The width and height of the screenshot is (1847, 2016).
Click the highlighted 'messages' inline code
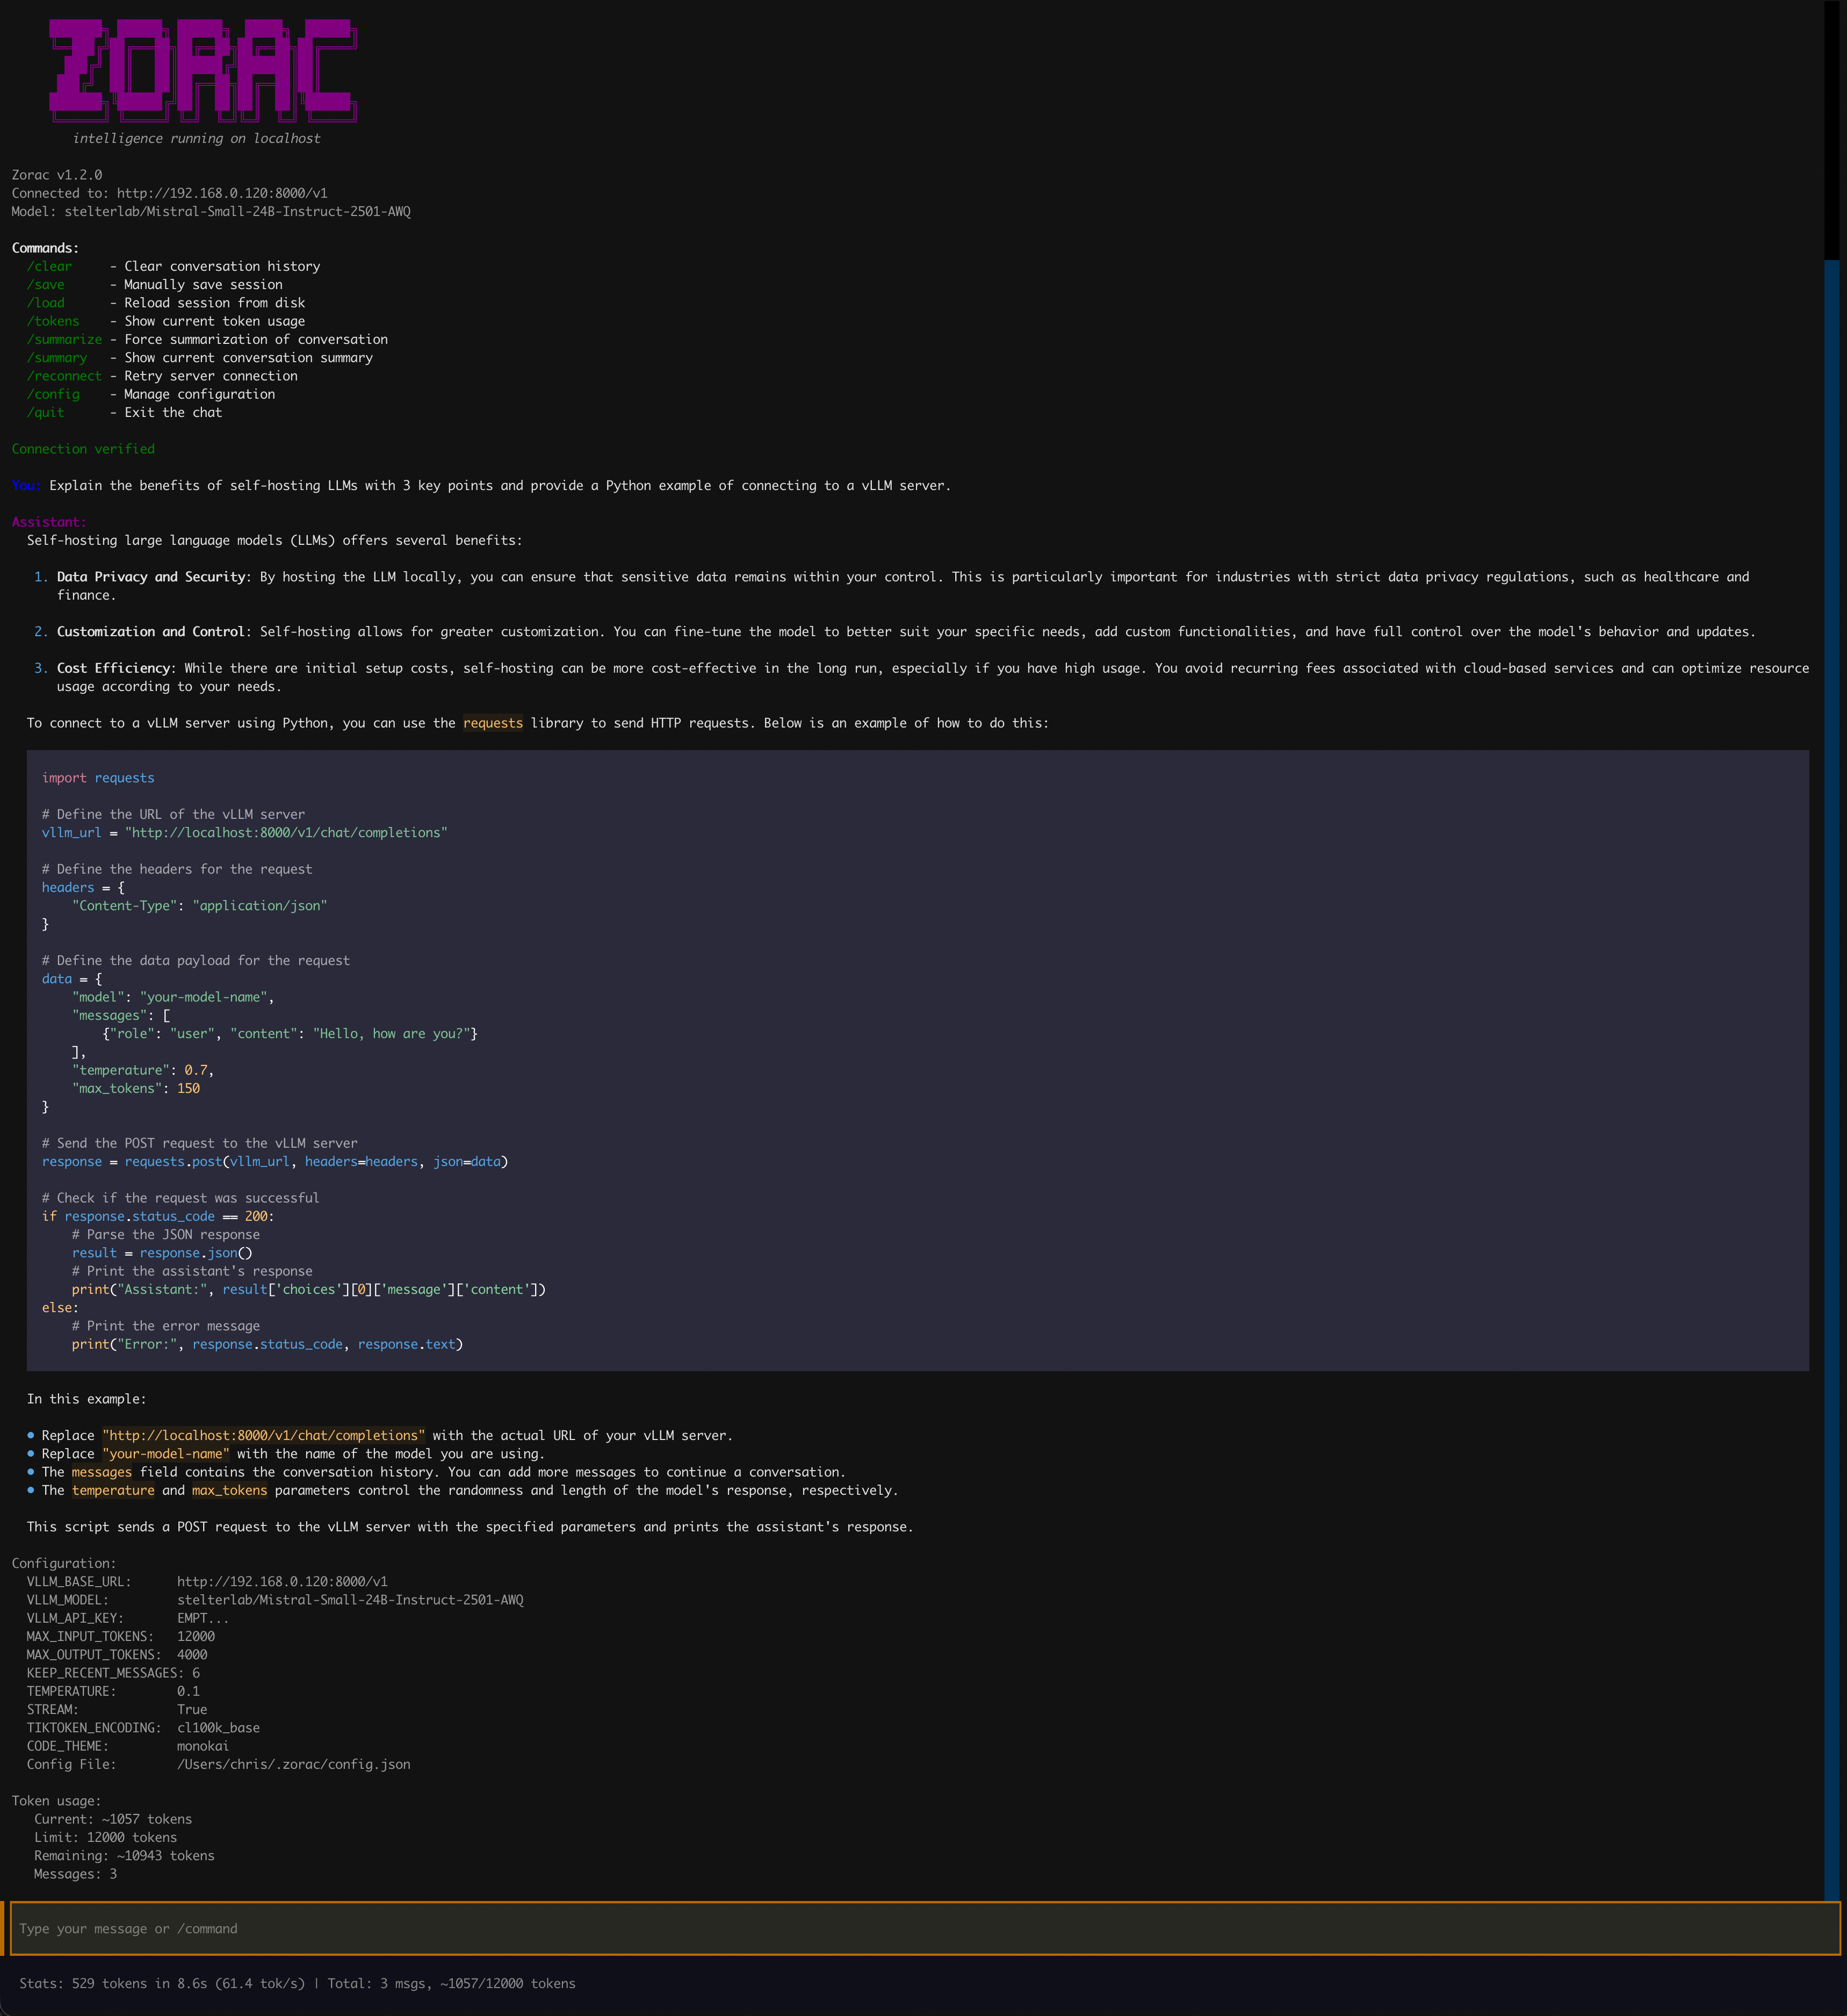(x=102, y=1472)
